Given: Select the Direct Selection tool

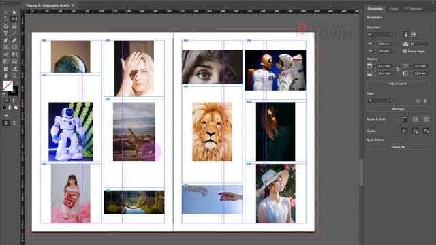Looking at the screenshot, I should pyautogui.click(x=14, y=12).
